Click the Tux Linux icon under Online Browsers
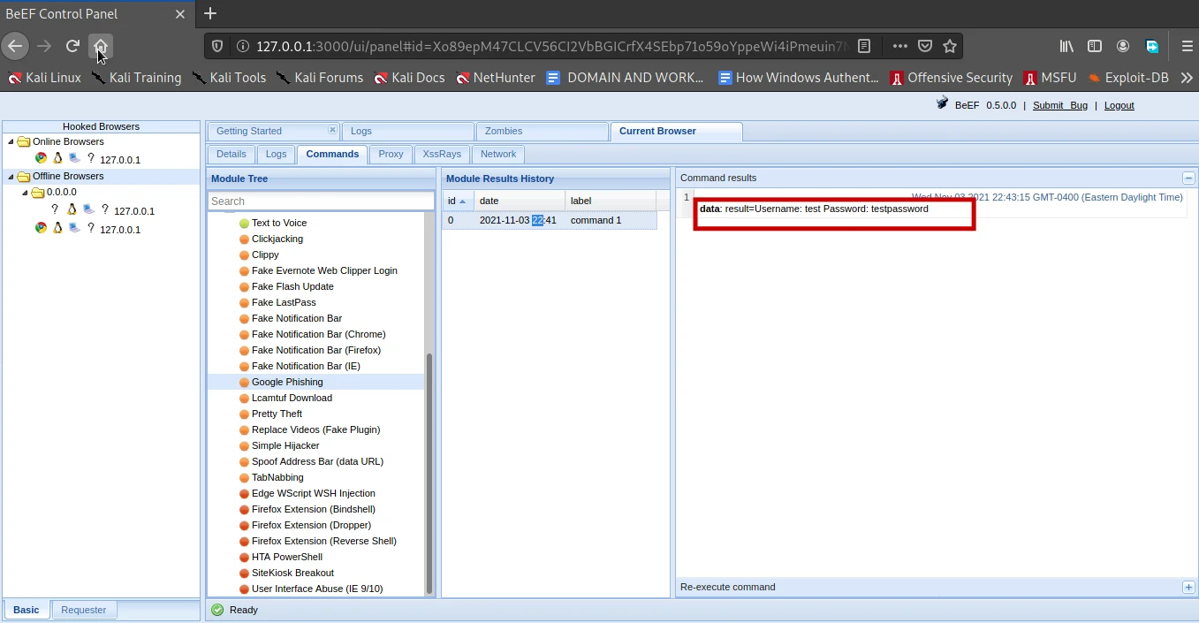The image size is (1199, 623). point(57,159)
